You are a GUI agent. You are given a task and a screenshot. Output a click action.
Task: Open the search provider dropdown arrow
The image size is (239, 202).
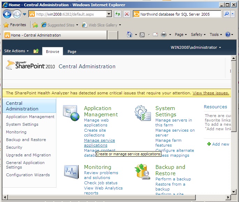(233, 14)
